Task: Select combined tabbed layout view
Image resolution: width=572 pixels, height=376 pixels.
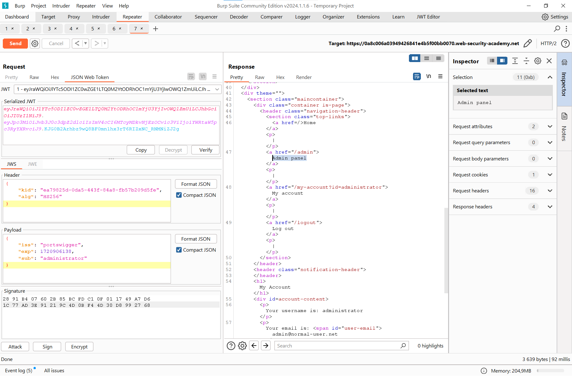Action: (438, 58)
